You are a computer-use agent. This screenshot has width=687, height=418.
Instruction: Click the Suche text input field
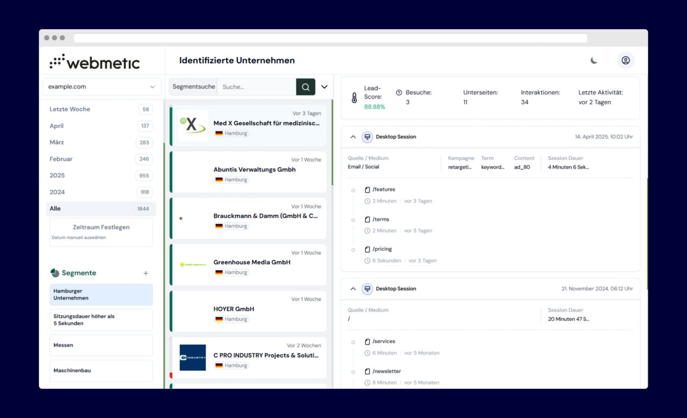pyautogui.click(x=256, y=87)
